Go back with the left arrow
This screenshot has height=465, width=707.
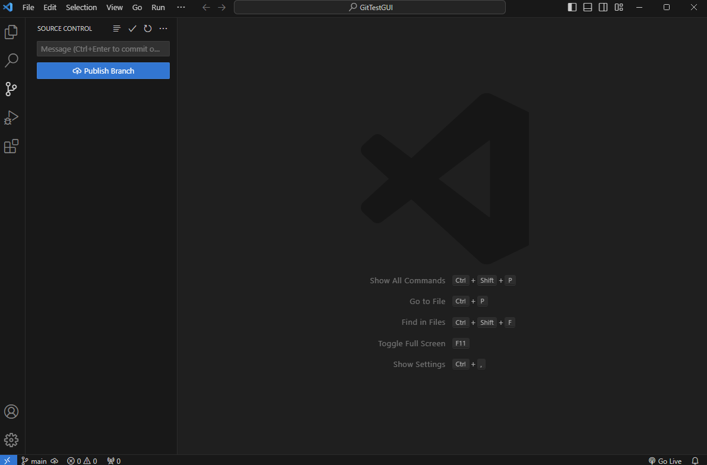206,7
